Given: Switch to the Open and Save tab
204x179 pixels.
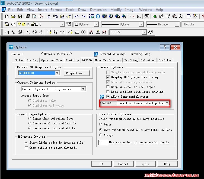Looking at the screenshot, I should click(x=52, y=60).
